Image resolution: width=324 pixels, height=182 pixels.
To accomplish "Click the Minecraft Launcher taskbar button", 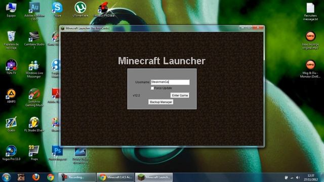I will pyautogui.click(x=154, y=177).
